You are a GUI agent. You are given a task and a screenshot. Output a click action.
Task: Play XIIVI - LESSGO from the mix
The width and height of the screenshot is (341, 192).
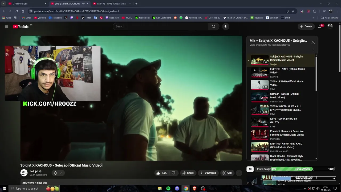coord(281,85)
